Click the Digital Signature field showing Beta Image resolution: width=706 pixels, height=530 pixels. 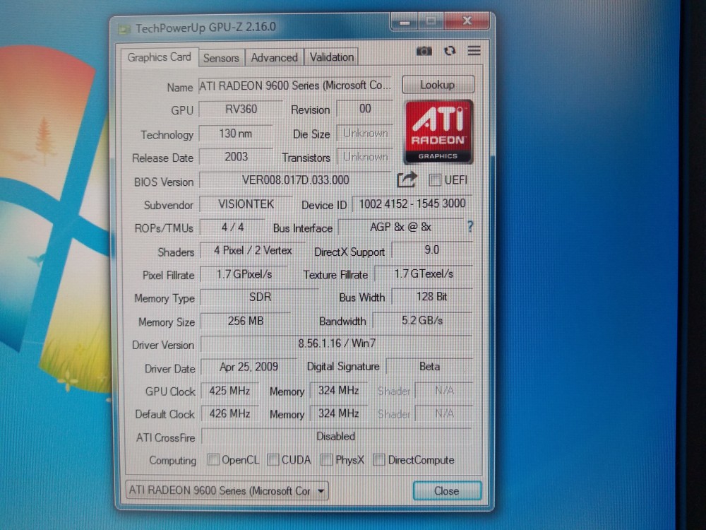tap(429, 366)
